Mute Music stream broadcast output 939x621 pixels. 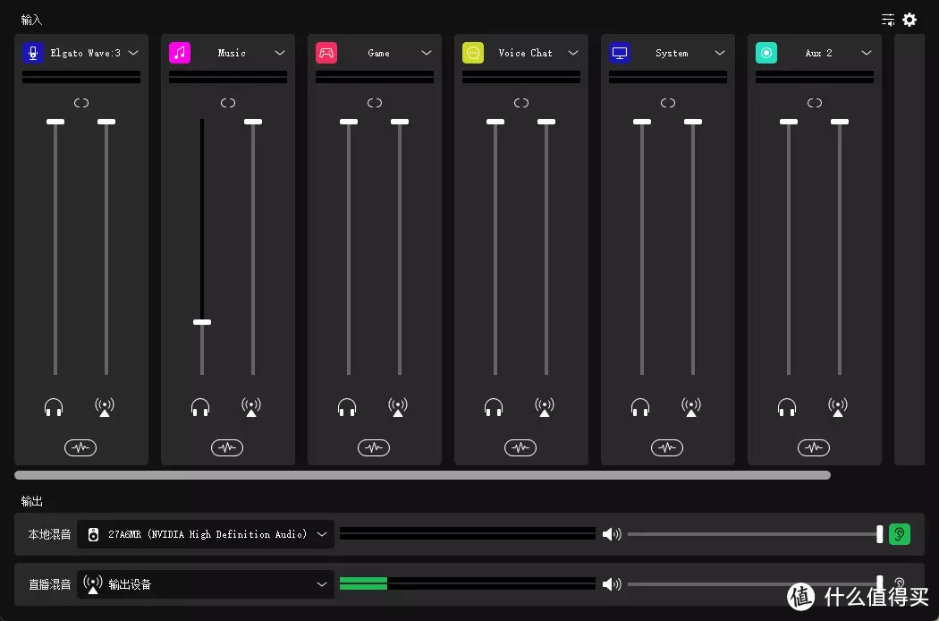[x=251, y=408]
